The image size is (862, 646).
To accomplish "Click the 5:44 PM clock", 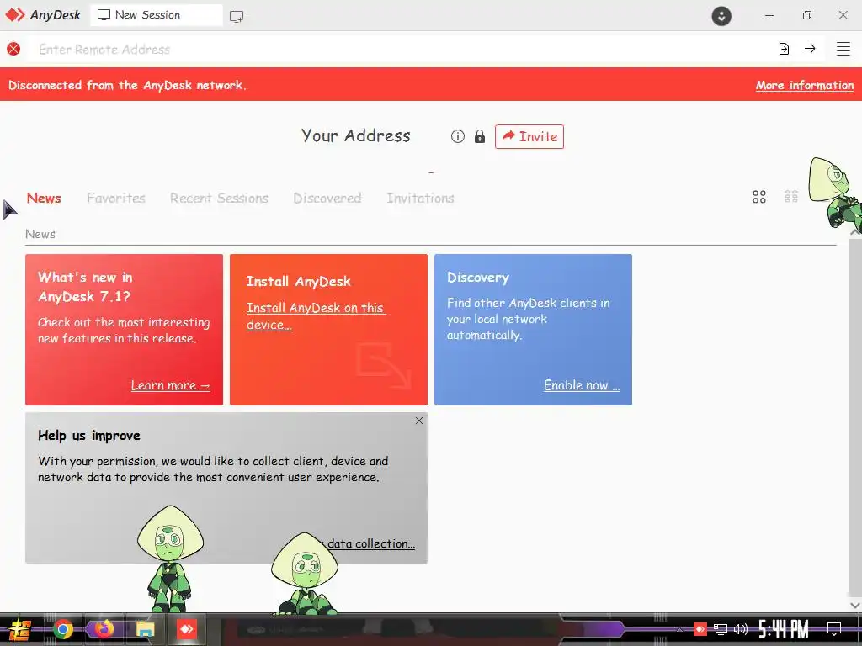I will tap(783, 629).
